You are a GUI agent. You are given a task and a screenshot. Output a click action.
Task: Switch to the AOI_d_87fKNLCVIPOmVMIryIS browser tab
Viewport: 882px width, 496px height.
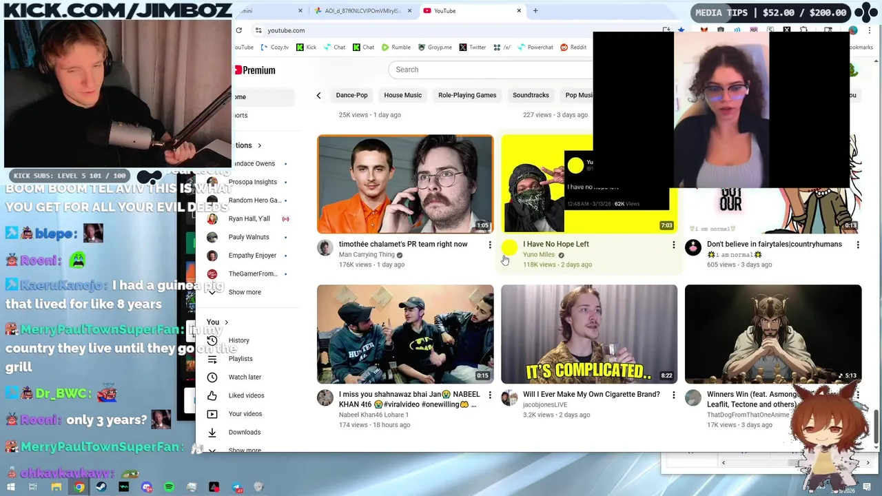click(362, 11)
